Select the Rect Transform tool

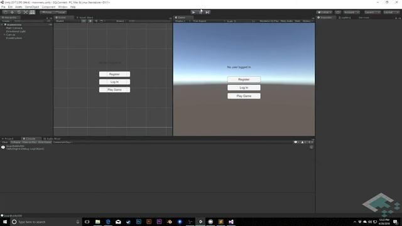(32, 13)
